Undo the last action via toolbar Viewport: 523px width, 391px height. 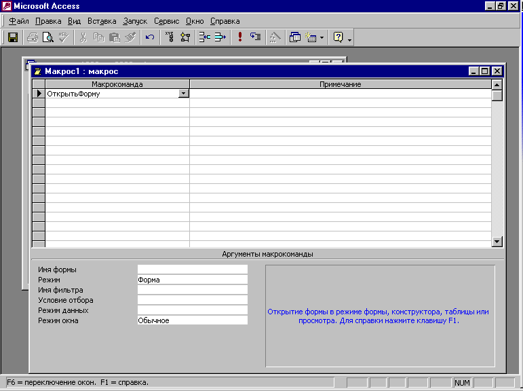[150, 37]
